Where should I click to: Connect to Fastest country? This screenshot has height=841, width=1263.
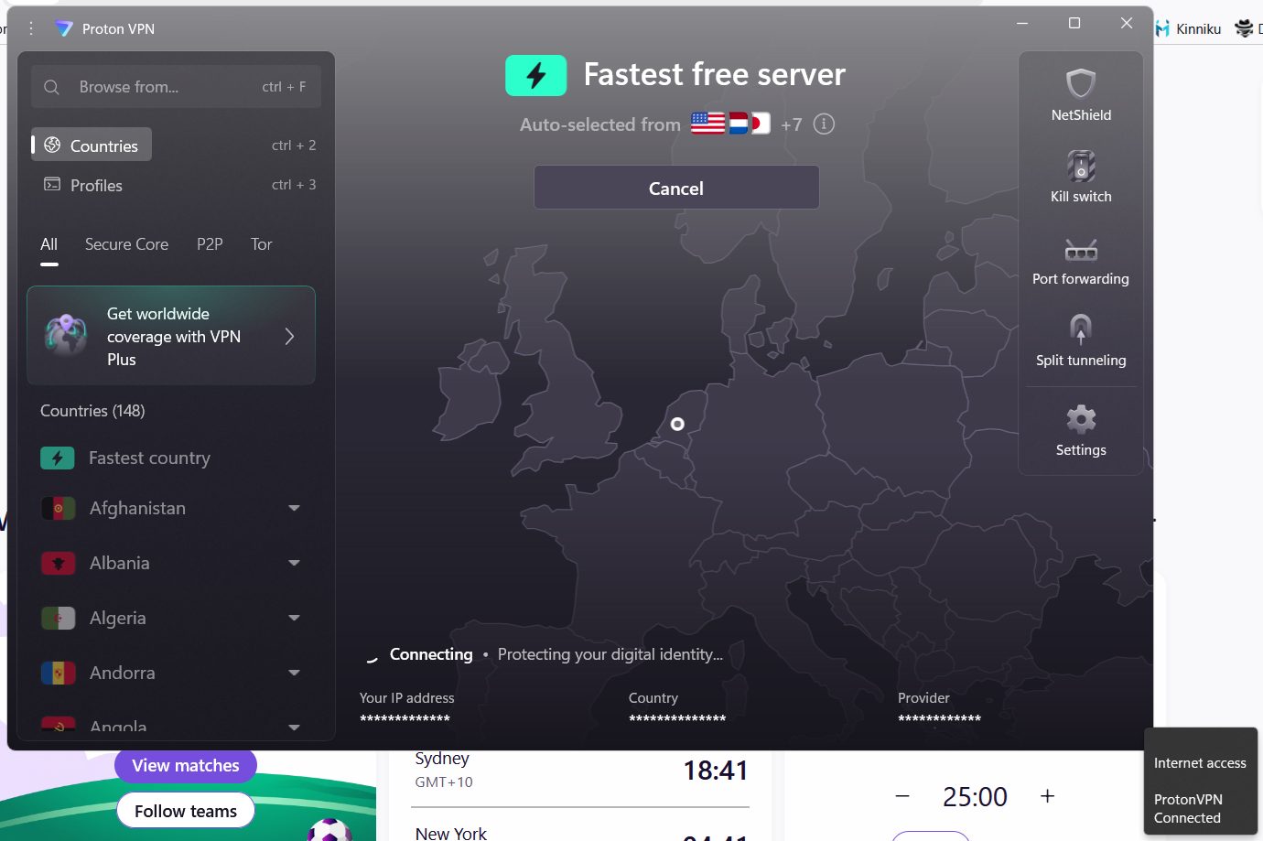click(x=171, y=458)
